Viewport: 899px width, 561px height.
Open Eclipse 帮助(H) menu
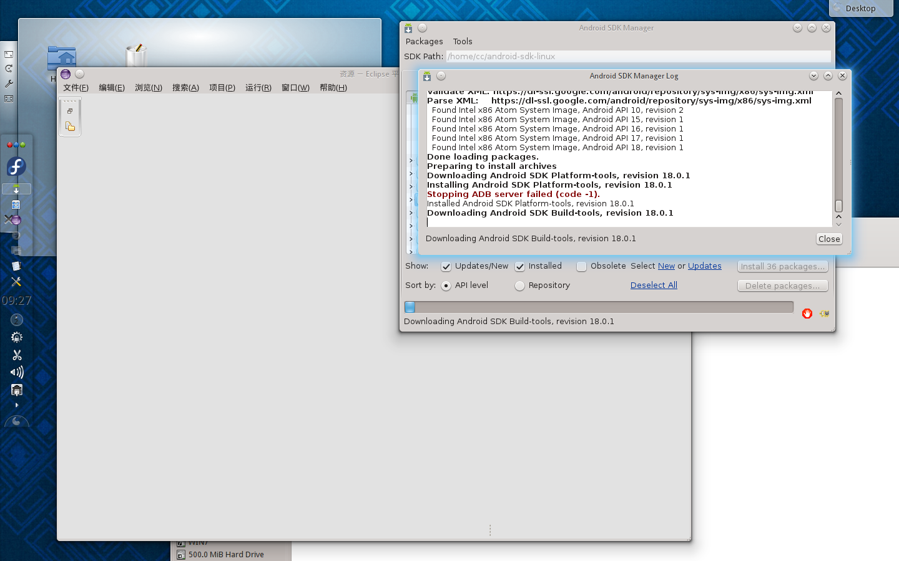333,88
